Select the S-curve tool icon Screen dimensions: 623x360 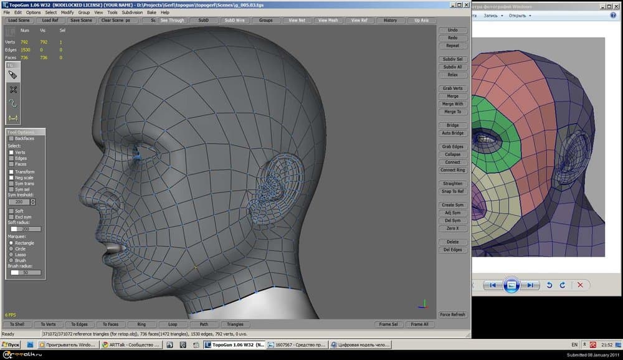point(13,103)
